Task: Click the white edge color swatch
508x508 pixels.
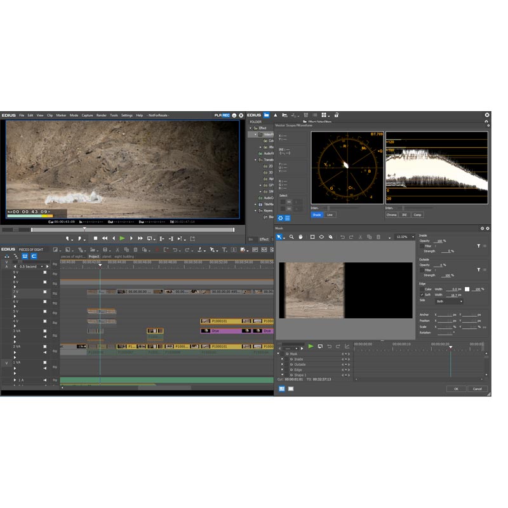Action: click(x=468, y=289)
